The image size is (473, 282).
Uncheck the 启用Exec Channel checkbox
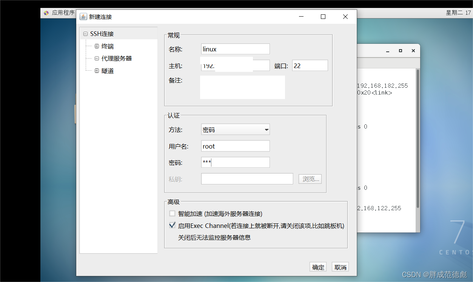[x=172, y=225]
